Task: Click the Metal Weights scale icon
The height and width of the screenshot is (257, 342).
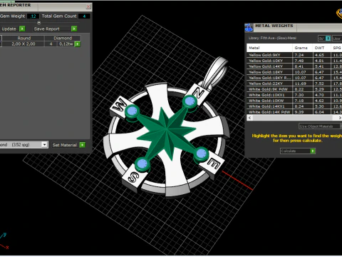Action: click(249, 28)
